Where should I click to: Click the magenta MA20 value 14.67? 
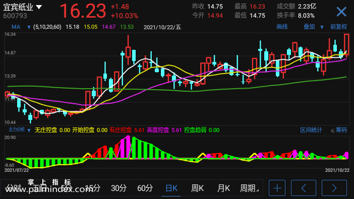108,27
